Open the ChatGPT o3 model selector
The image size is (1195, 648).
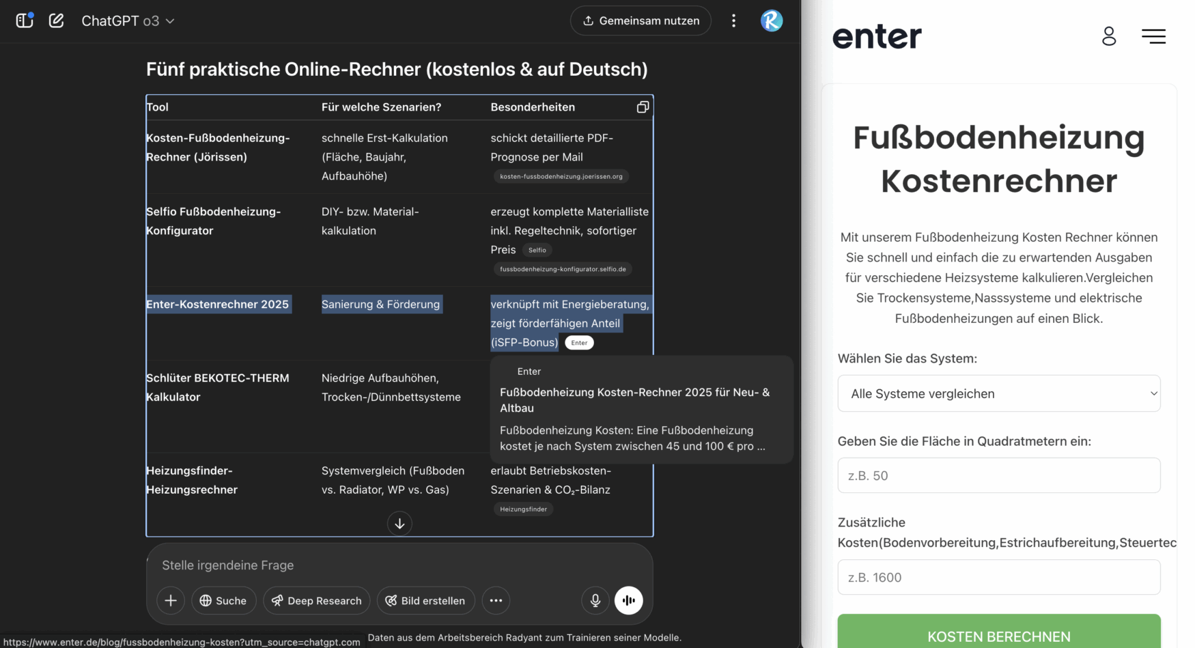[x=128, y=21]
